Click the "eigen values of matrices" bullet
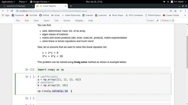This screenshot has height=105, width=188. [x=55, y=34]
